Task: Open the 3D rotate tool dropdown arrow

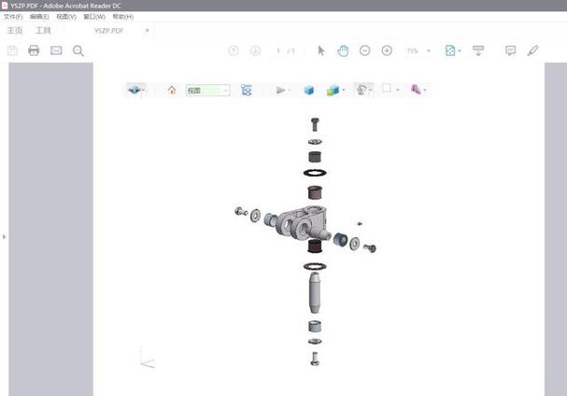Action: 144,90
